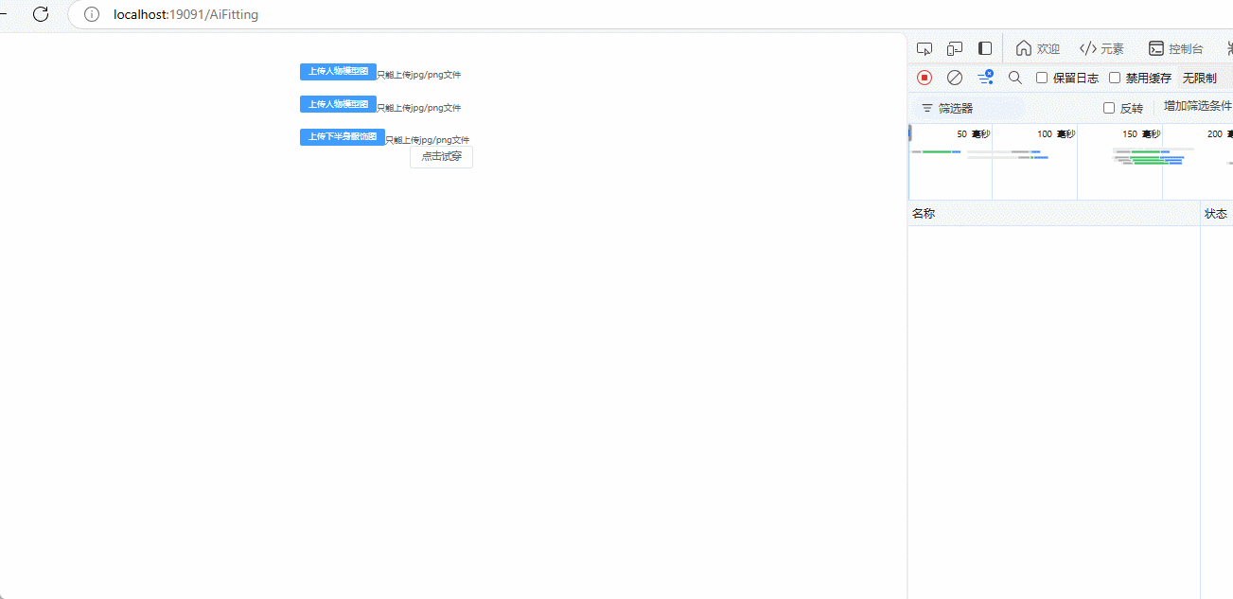This screenshot has width=1233, height=599.
Task: Click 增加筛选条件 to add filter conditions
Action: (x=1198, y=106)
